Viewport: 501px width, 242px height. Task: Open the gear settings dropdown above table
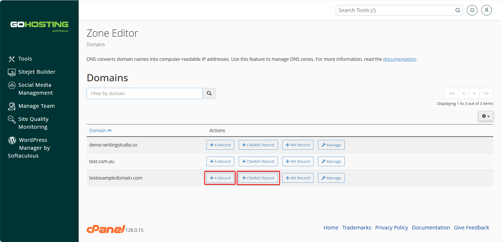tap(486, 116)
